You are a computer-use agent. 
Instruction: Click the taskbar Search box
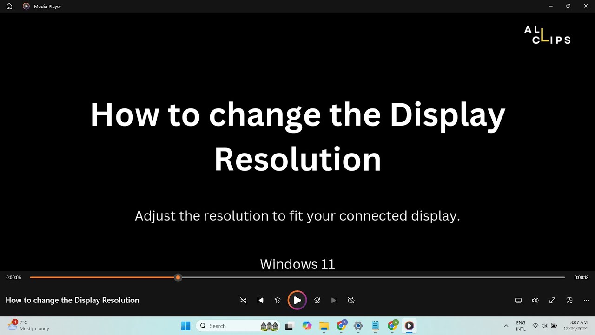(x=238, y=326)
